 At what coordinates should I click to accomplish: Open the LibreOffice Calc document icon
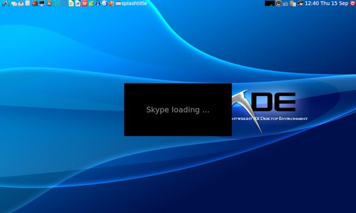(x=71, y=3)
